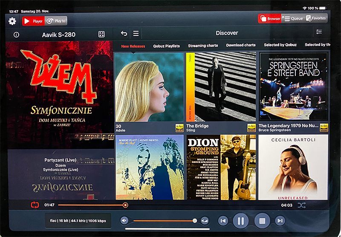The height and width of the screenshot is (237, 341).
Task: Open the Browser panel
Action: coord(270,19)
